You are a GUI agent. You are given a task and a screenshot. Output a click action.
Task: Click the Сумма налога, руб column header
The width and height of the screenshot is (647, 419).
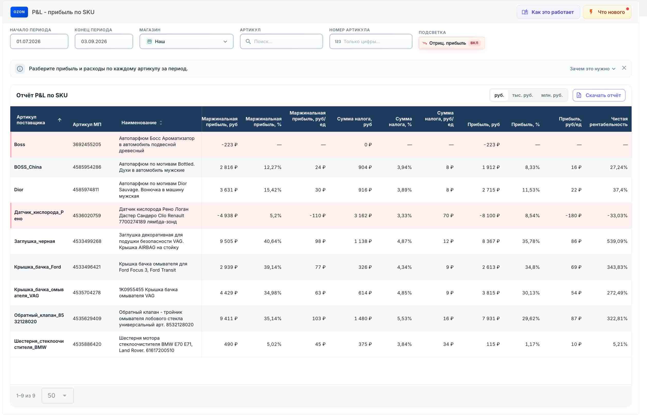click(x=354, y=122)
